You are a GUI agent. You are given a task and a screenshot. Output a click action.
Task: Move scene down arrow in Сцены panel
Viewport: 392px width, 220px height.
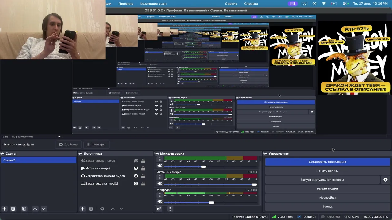pyautogui.click(x=44, y=209)
